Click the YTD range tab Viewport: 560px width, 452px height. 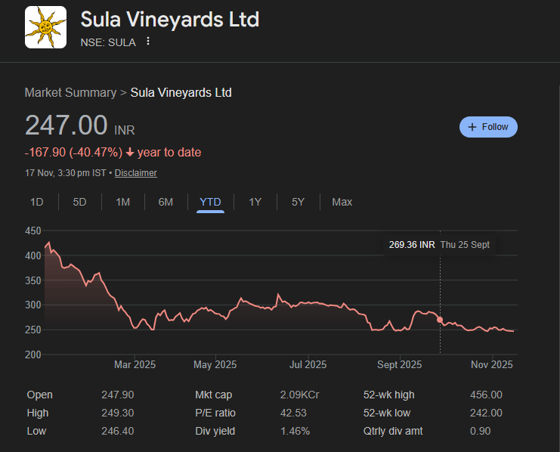pyautogui.click(x=210, y=202)
